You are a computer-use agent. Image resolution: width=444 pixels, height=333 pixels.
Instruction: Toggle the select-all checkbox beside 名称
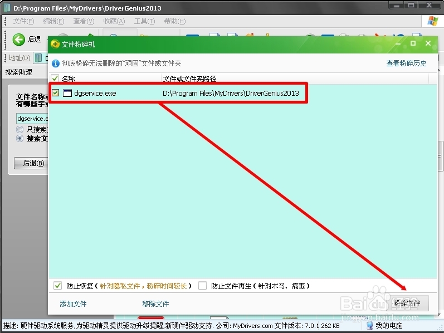click(x=55, y=79)
